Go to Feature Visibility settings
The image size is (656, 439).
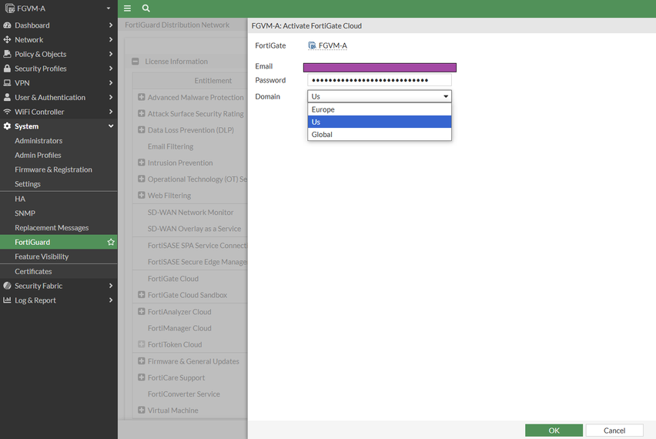(x=42, y=256)
